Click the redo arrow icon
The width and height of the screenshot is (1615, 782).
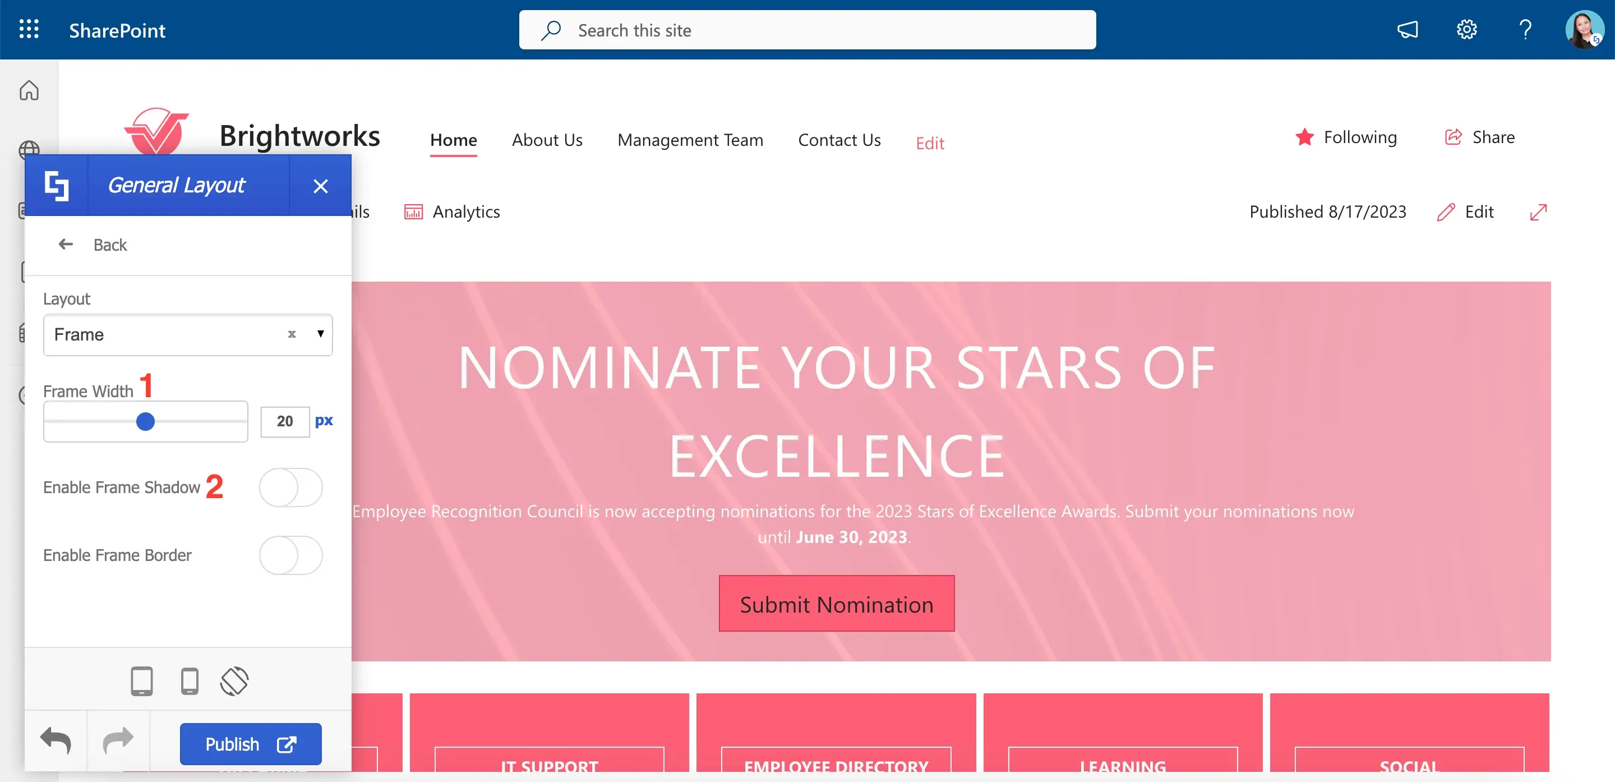click(118, 741)
